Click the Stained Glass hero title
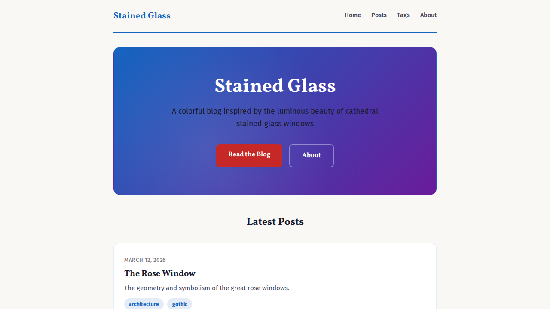 click(275, 86)
